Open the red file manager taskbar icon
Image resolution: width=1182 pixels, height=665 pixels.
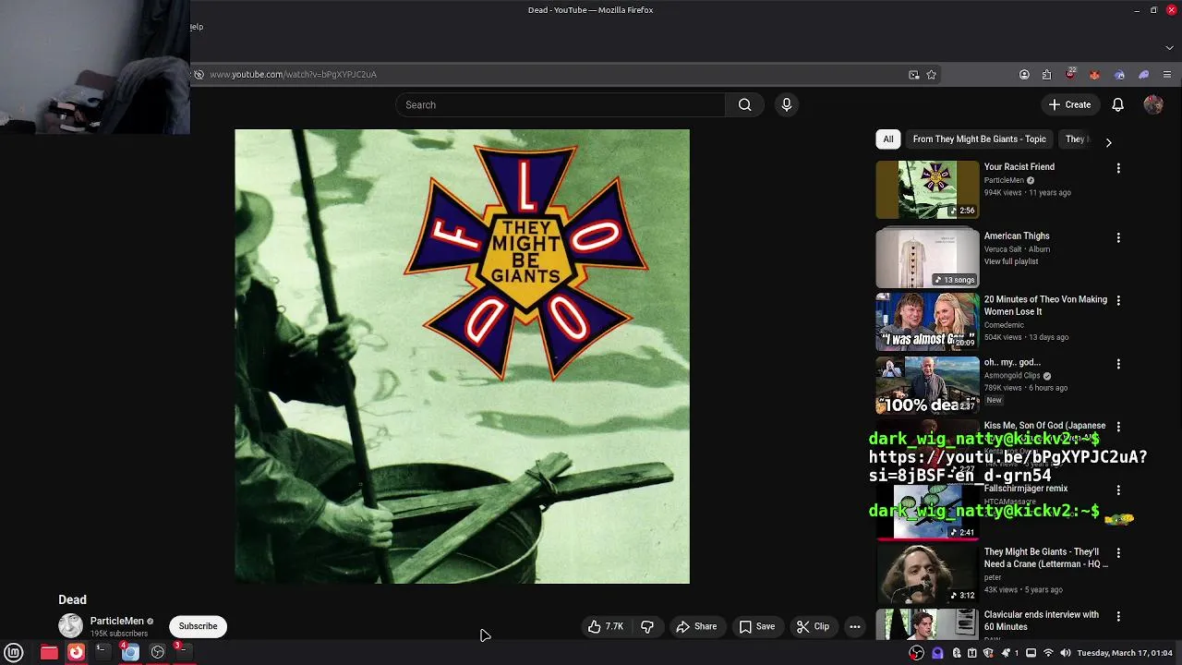tap(49, 653)
